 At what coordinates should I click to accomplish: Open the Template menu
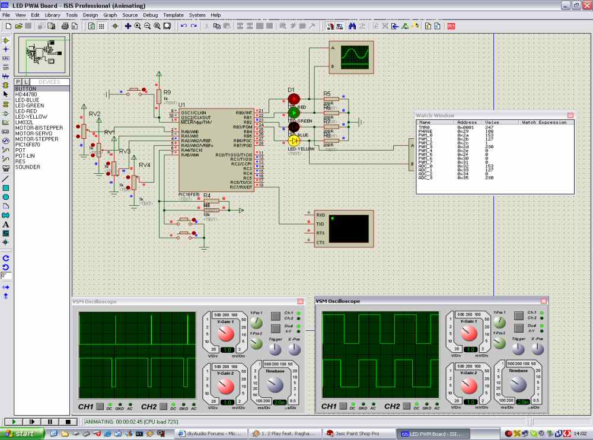(173, 15)
